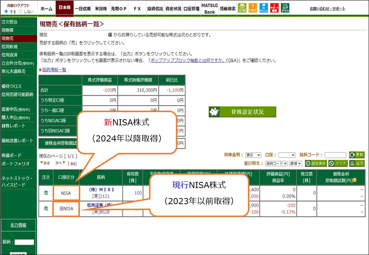Click the question mark help icon beside 受取額試算
Screen dimensions: 369x255
coord(355,180)
